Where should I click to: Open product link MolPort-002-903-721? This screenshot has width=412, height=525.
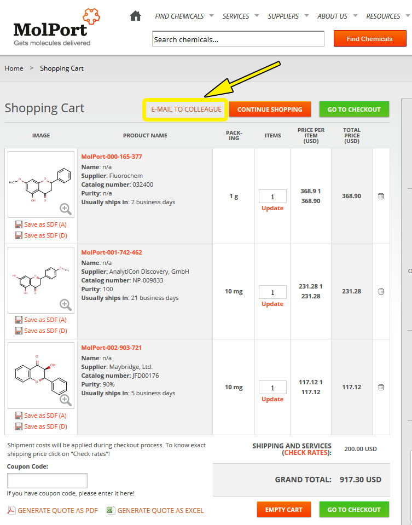(x=112, y=348)
